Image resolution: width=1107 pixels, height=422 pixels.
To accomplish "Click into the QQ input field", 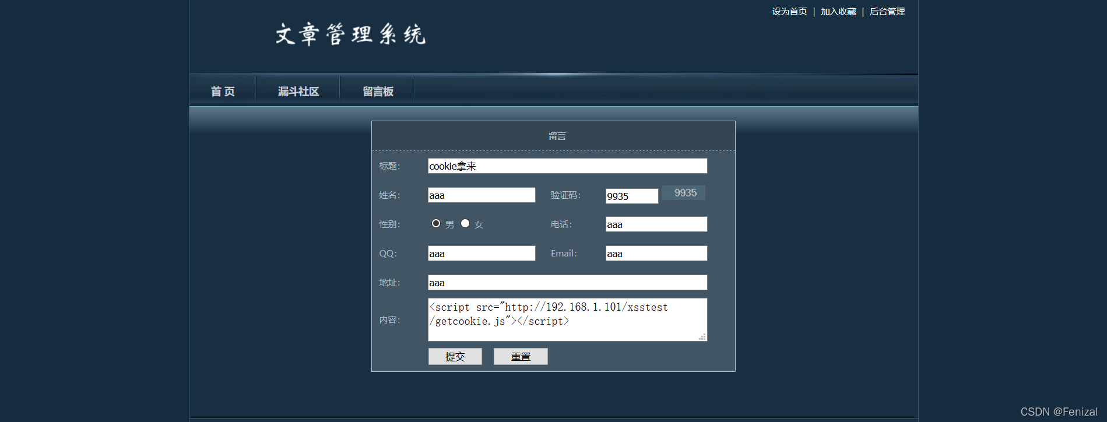I will coord(482,254).
